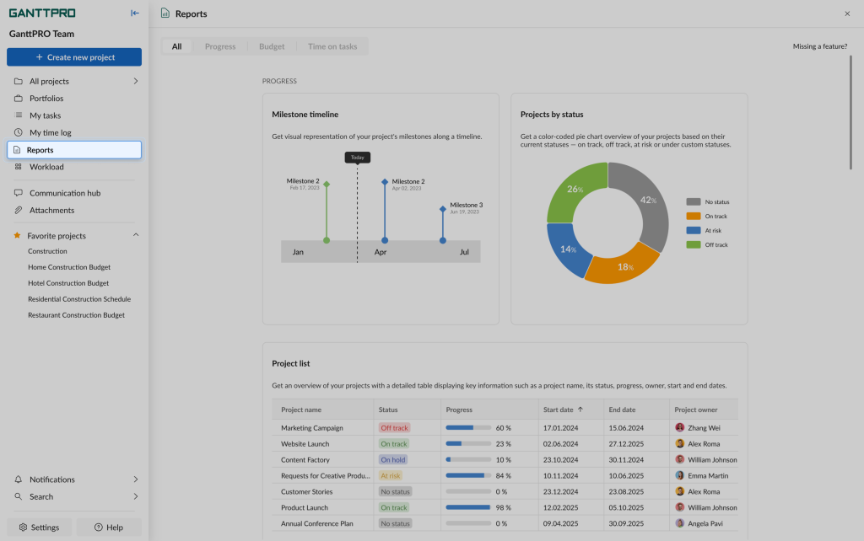Collapse the sidebar with the arrow icon

pos(134,13)
